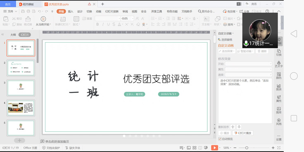Open the 插入 ribbon tab
This screenshot has width=304, height=152.
[71, 12]
